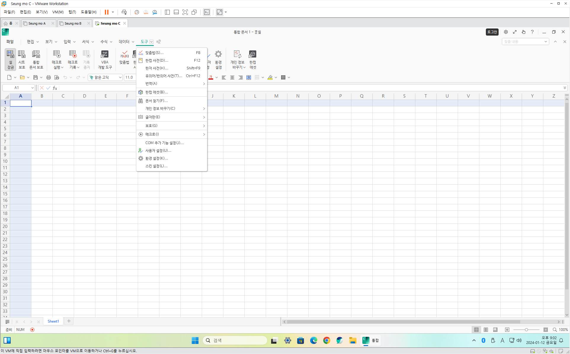Open the VBA development tool (VBA 개발 도구)
The width and height of the screenshot is (570, 354).
pos(105,59)
